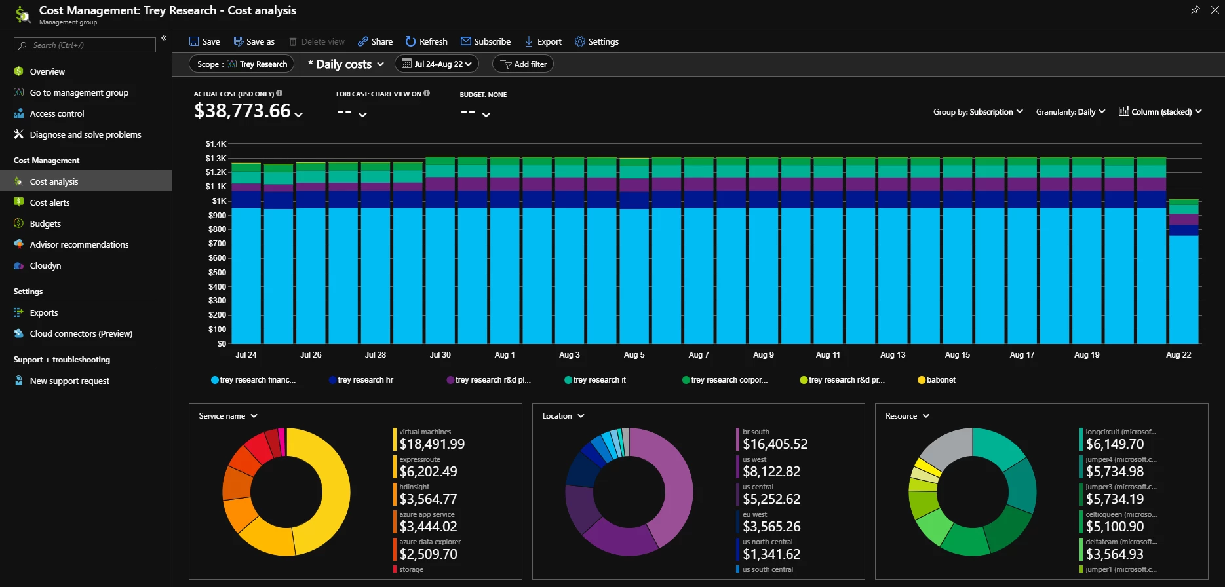
Task: Open the Resource donut dropdown
Action: 907,416
